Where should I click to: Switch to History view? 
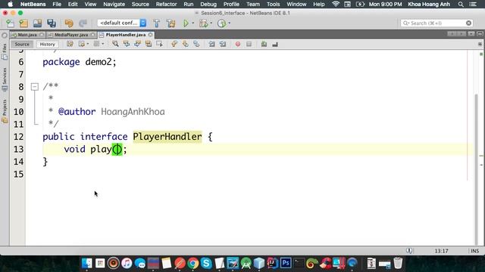(x=47, y=44)
